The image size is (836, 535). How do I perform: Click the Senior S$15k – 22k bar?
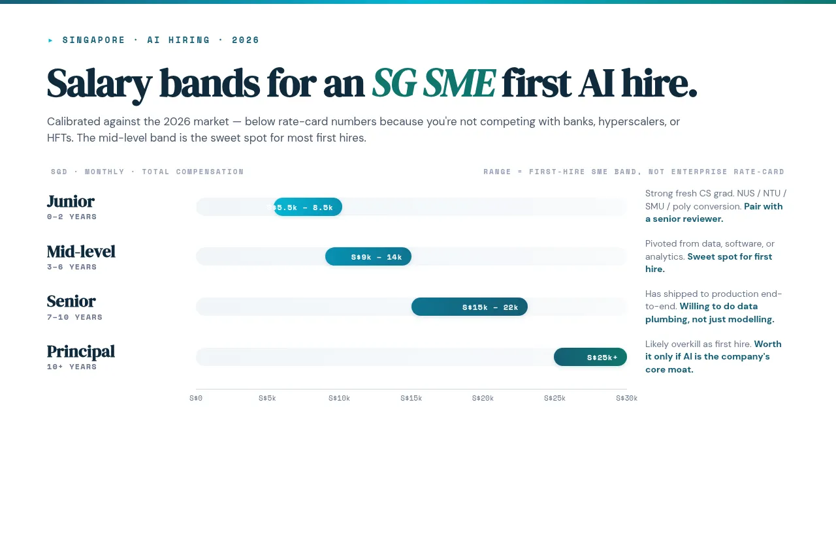(x=470, y=307)
